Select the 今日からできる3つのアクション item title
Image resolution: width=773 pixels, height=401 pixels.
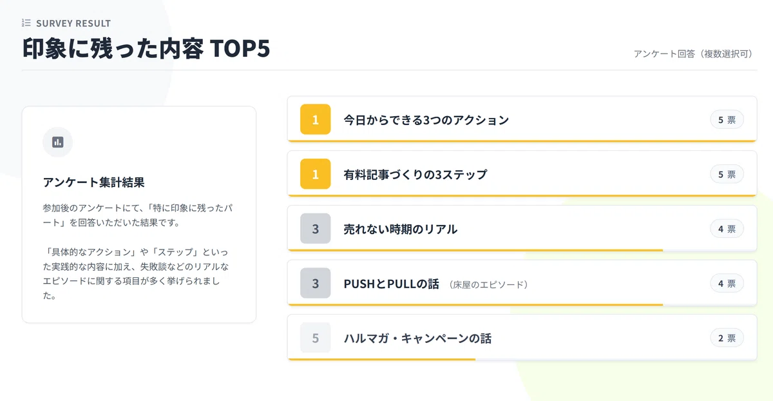point(426,120)
